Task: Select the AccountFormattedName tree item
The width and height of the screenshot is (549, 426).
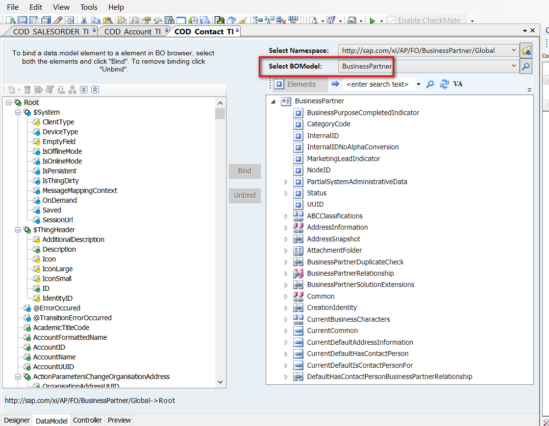Action: click(x=70, y=337)
